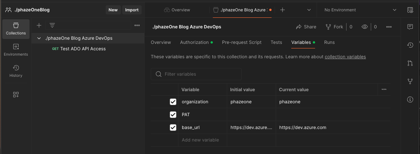
Task: Open the collection variables help link
Action: point(345,57)
